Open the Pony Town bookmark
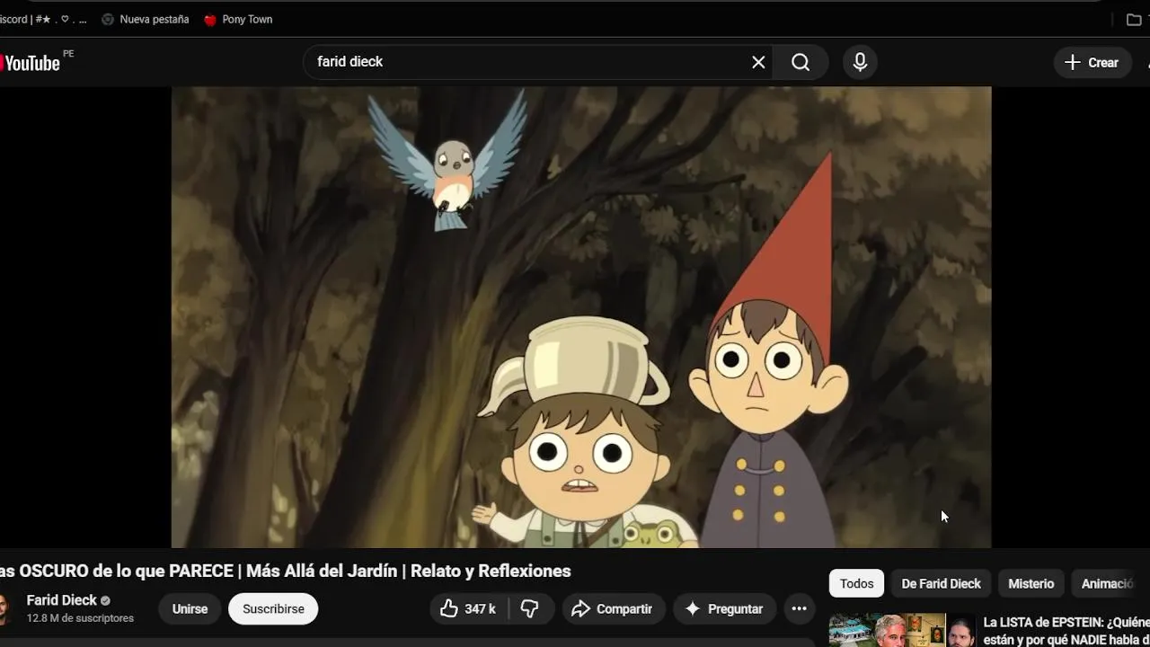This screenshot has height=647, width=1150. (x=238, y=19)
